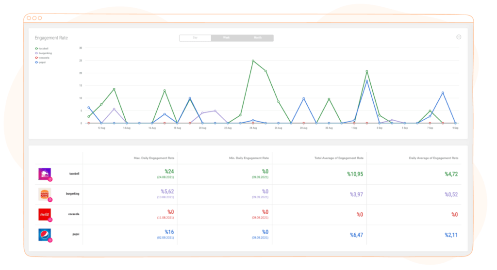Click pepsi daily average %2,11

[451, 235]
